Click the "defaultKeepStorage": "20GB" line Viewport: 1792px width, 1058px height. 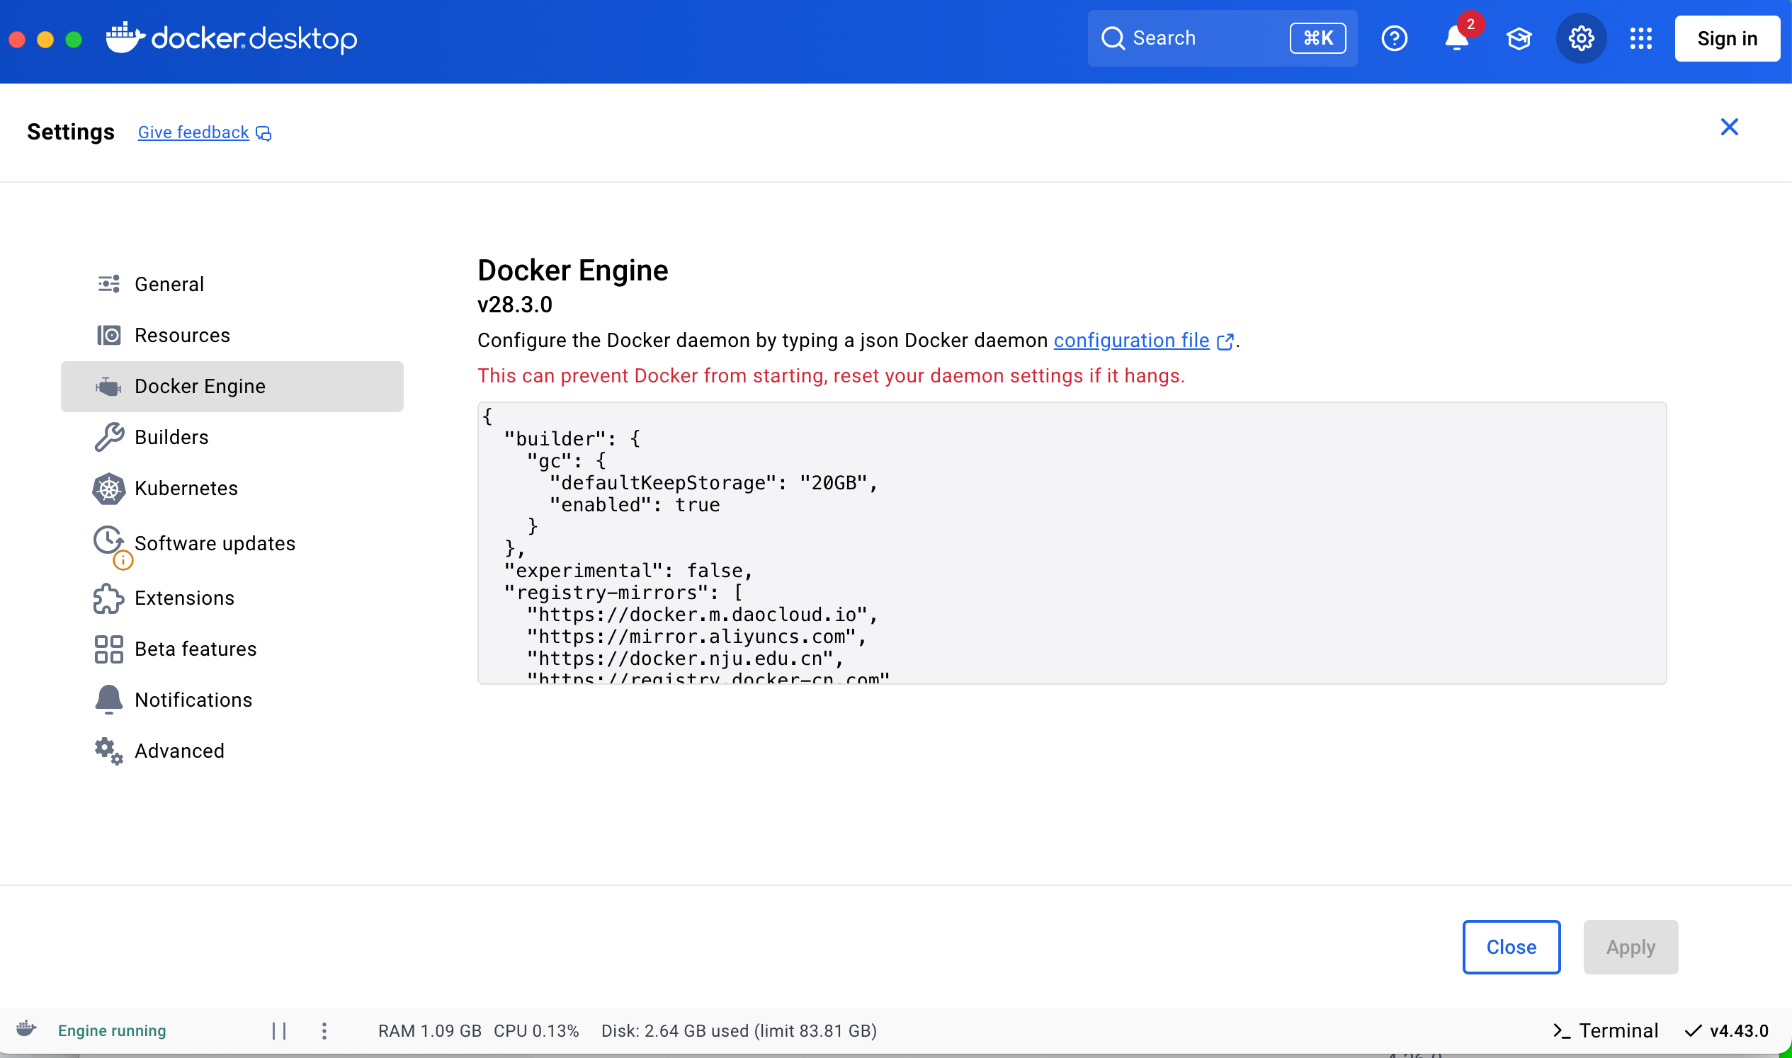click(x=714, y=483)
